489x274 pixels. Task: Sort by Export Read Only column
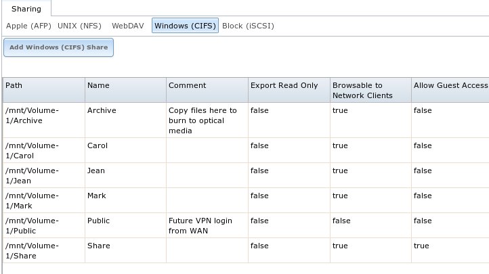[289, 90]
